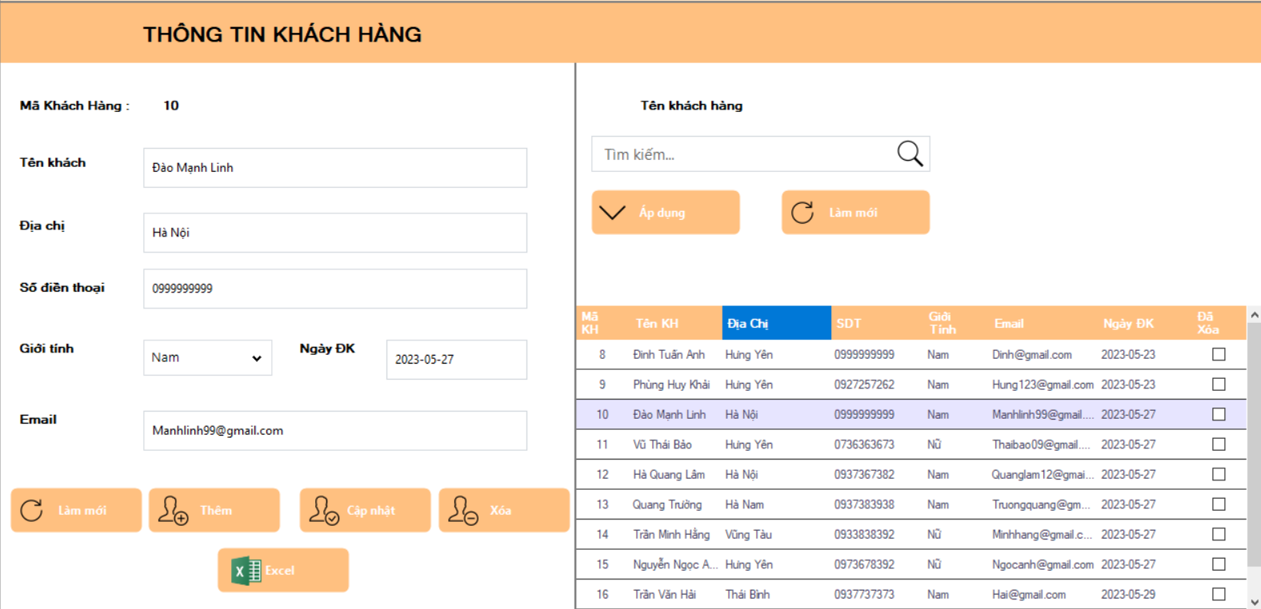Reset the customer form with Làm mới

click(76, 510)
